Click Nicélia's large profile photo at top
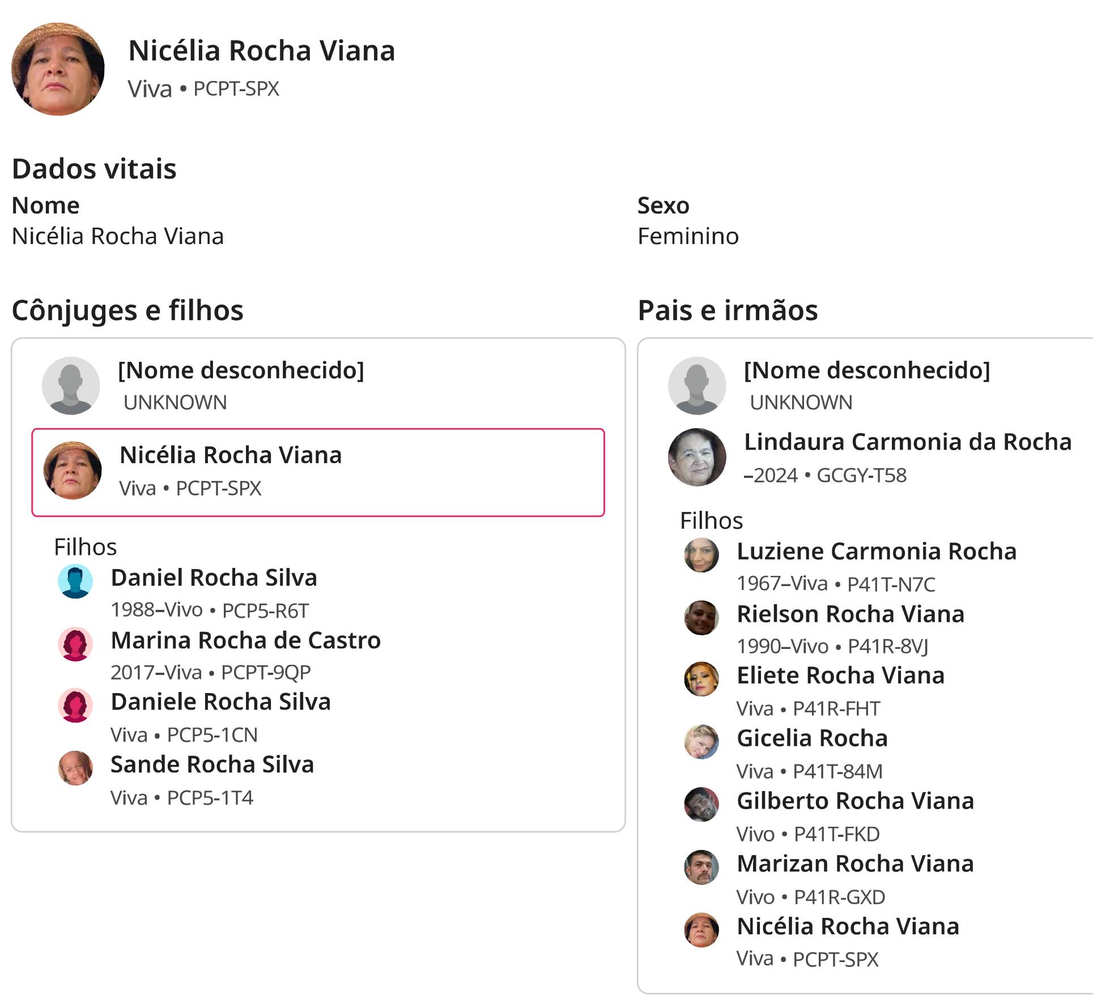 58,69
